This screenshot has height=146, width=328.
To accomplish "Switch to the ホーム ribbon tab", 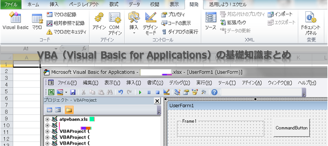I will click(x=33, y=4).
